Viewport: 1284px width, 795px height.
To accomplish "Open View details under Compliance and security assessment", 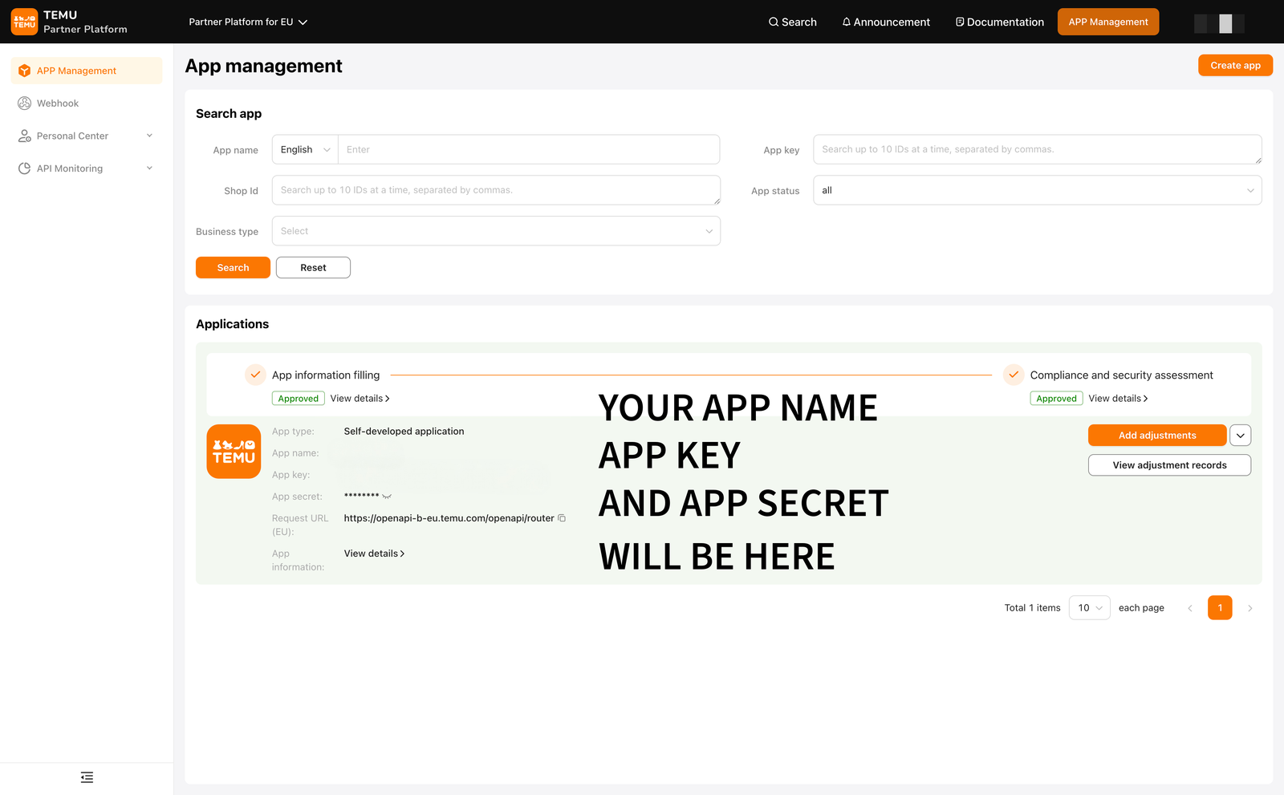I will click(1118, 399).
